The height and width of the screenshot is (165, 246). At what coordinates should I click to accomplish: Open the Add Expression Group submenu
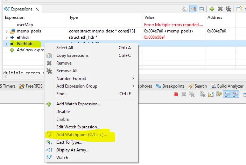click(91, 86)
